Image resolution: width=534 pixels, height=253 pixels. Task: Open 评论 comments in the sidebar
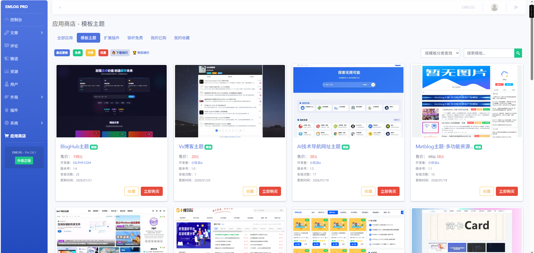click(14, 46)
